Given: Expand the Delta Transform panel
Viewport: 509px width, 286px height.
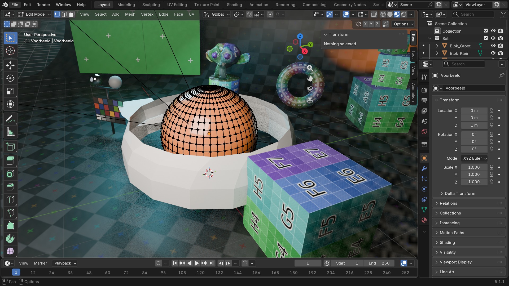Looking at the screenshot, I should click(x=460, y=194).
